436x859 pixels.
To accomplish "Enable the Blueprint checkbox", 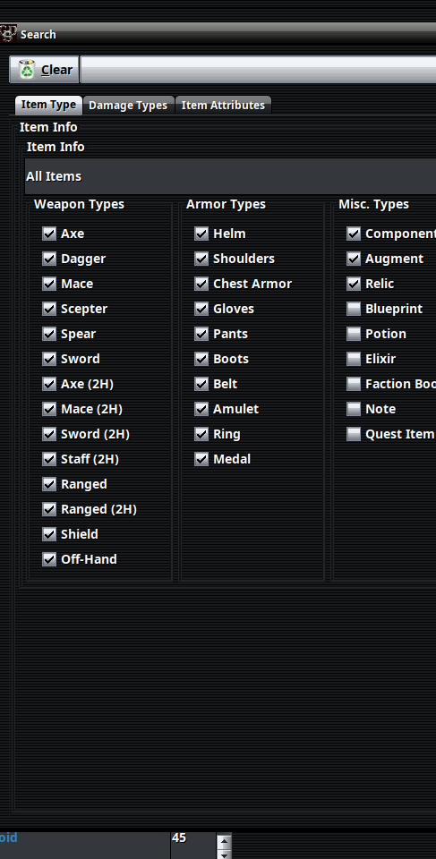I will pos(354,309).
